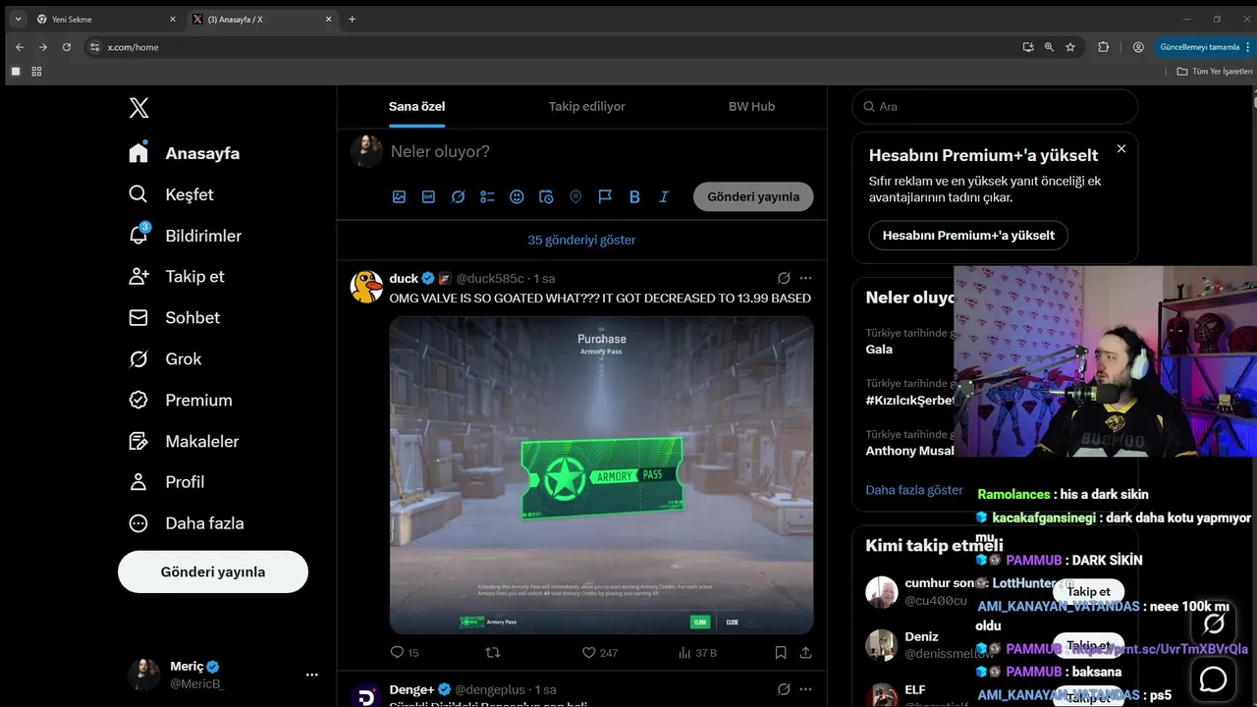Open the Grok floating button
Viewport: 1257px width, 707px height.
coord(1214,624)
